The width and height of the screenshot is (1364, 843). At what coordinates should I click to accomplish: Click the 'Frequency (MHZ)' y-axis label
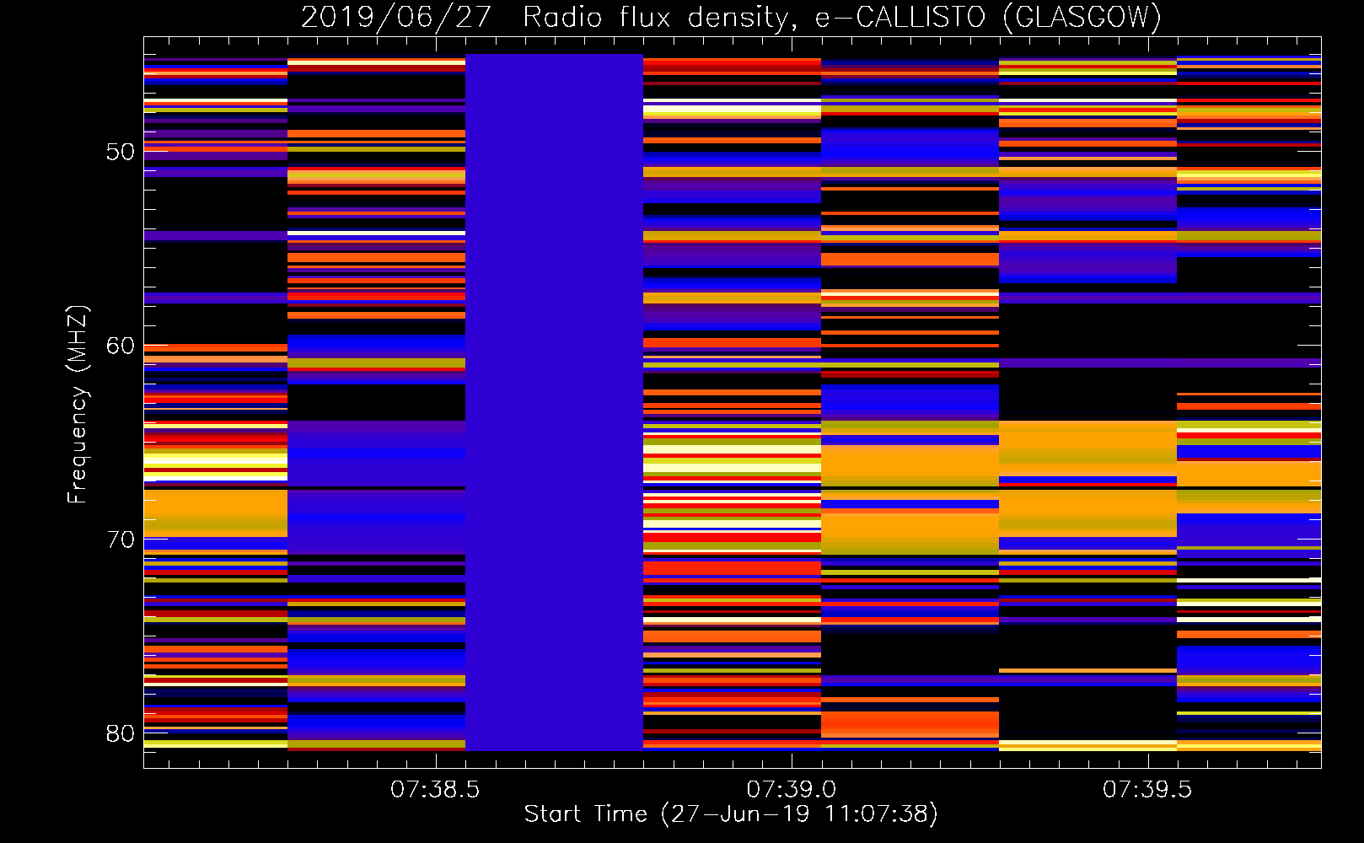(x=78, y=405)
